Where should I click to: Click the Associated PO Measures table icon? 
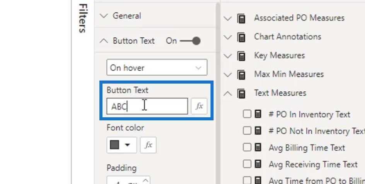(241, 19)
